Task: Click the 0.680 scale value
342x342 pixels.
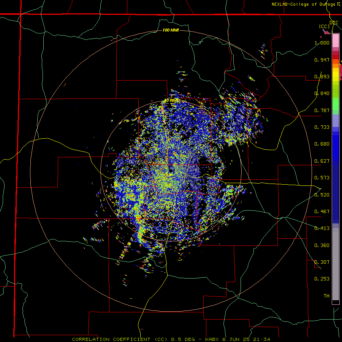Action: [x=322, y=144]
